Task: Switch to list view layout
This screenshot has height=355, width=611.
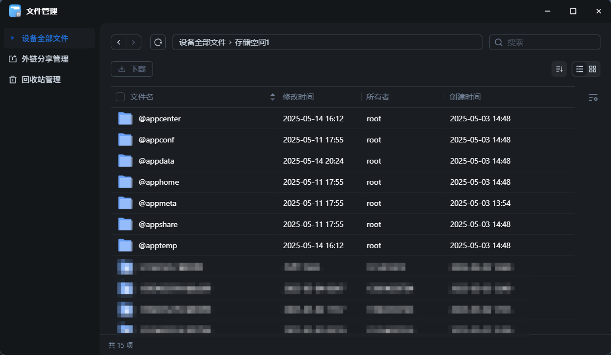Action: (579, 69)
